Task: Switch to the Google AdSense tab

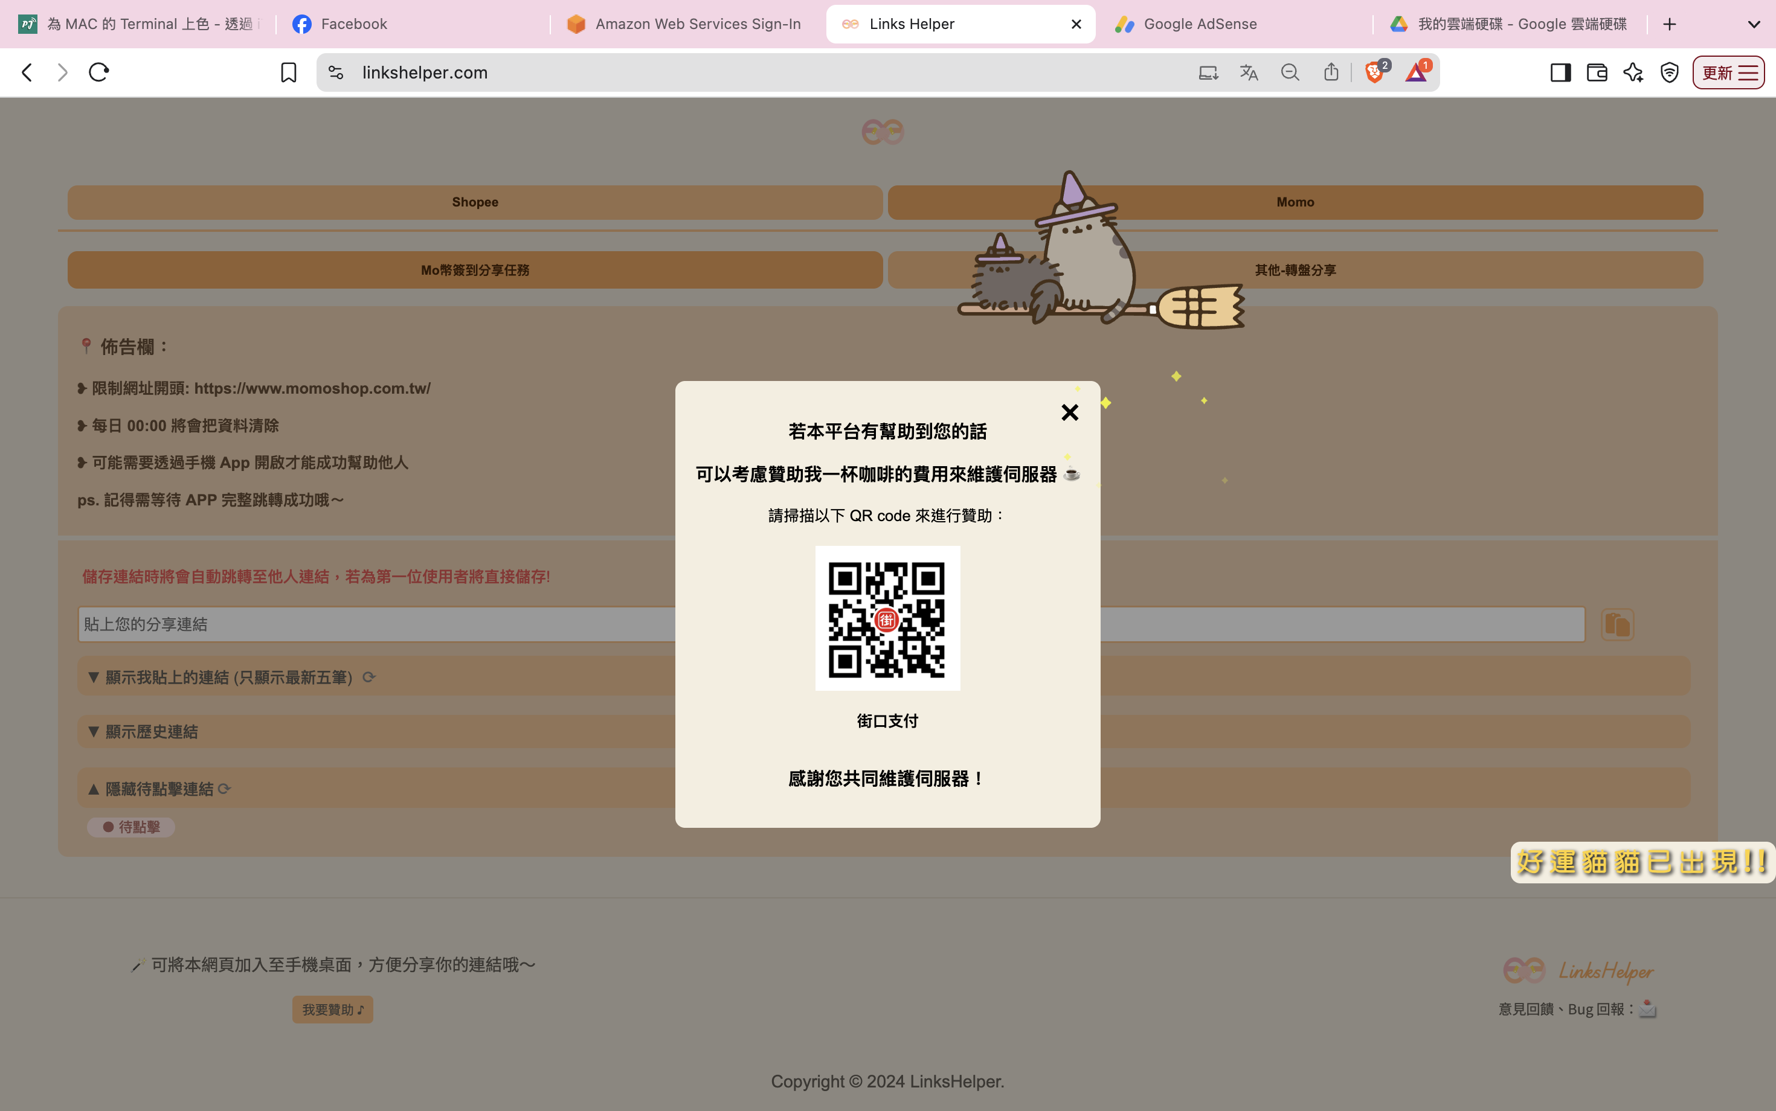Action: 1234,24
